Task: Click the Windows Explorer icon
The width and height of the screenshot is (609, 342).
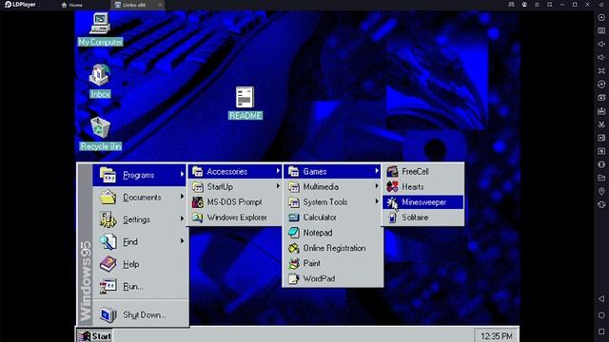Action: pyautogui.click(x=197, y=218)
